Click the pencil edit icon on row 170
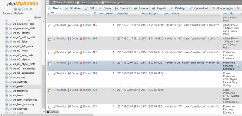The image size is (242, 116). (55, 90)
